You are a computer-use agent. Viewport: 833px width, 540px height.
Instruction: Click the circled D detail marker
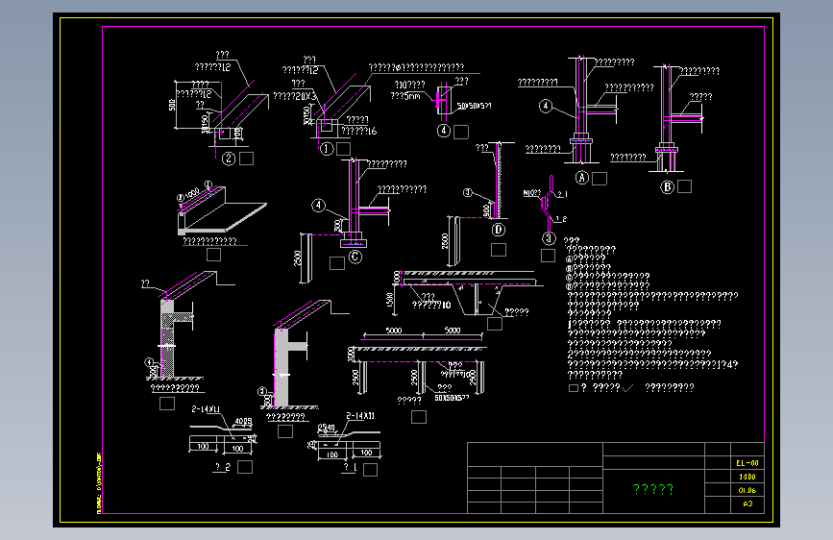click(498, 230)
